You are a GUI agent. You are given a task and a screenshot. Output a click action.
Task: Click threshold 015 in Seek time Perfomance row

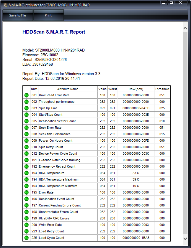[162, 134]
